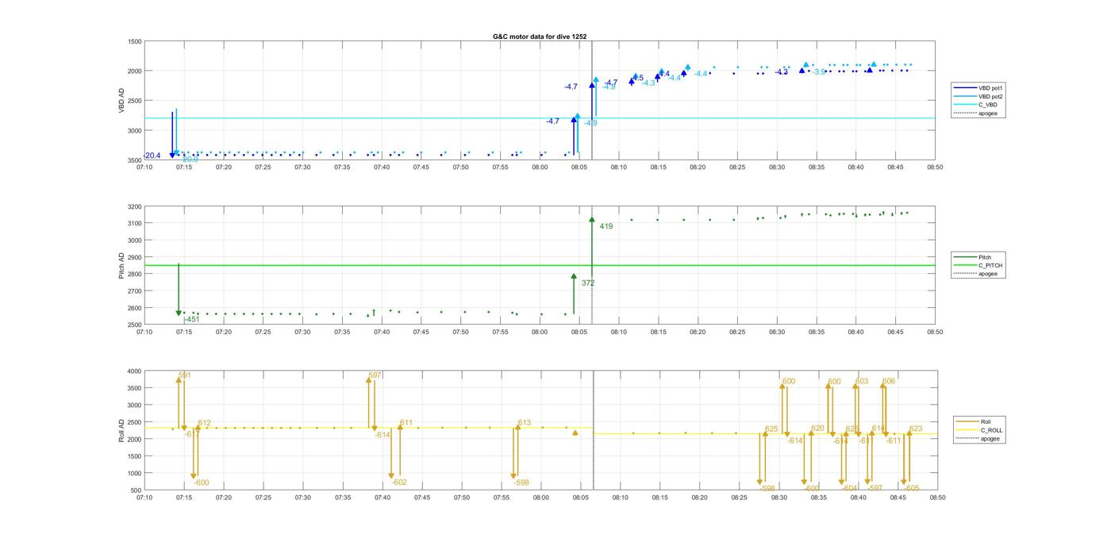
Task: Click the '-602' roll data label
Action: pos(399,483)
